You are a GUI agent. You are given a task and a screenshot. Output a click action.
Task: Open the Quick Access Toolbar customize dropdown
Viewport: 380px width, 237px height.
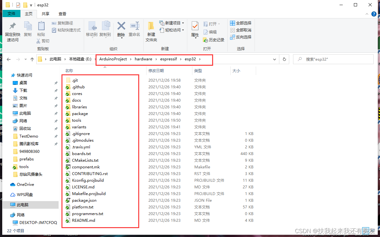tap(31, 5)
